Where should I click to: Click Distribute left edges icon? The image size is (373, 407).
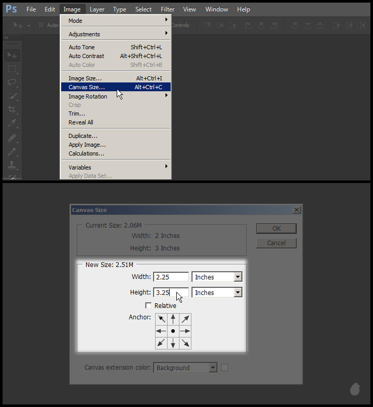[336, 25]
